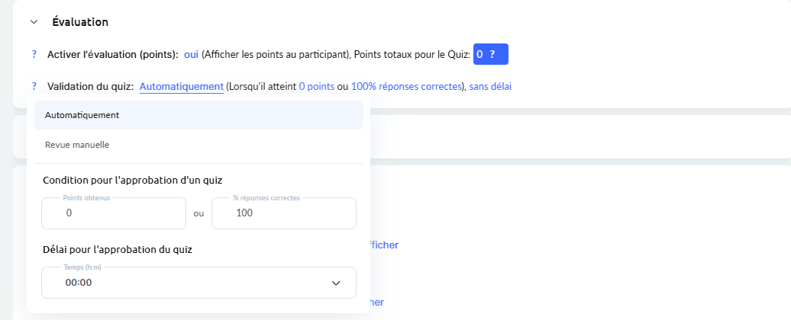This screenshot has width=791, height=320.
Task: Click the 'Points obtenus' input field
Action: tap(113, 213)
